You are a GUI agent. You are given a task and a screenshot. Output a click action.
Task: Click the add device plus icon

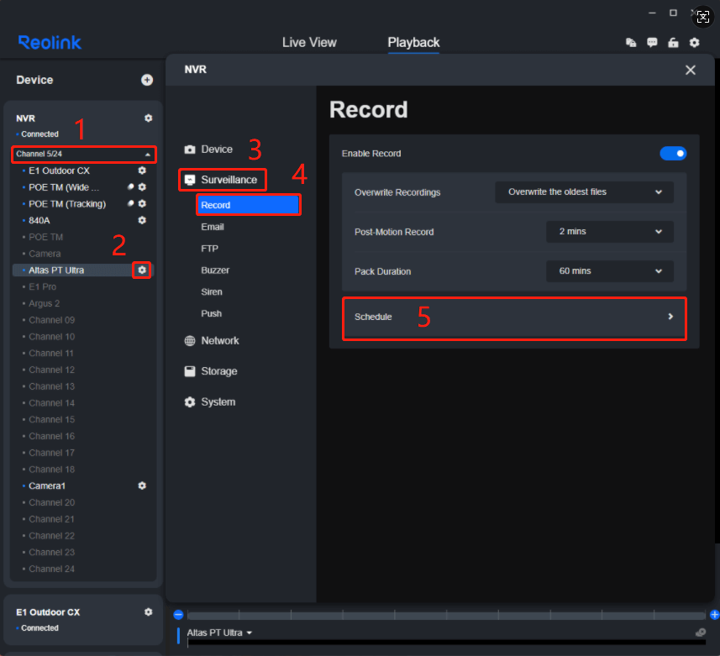pyautogui.click(x=147, y=80)
